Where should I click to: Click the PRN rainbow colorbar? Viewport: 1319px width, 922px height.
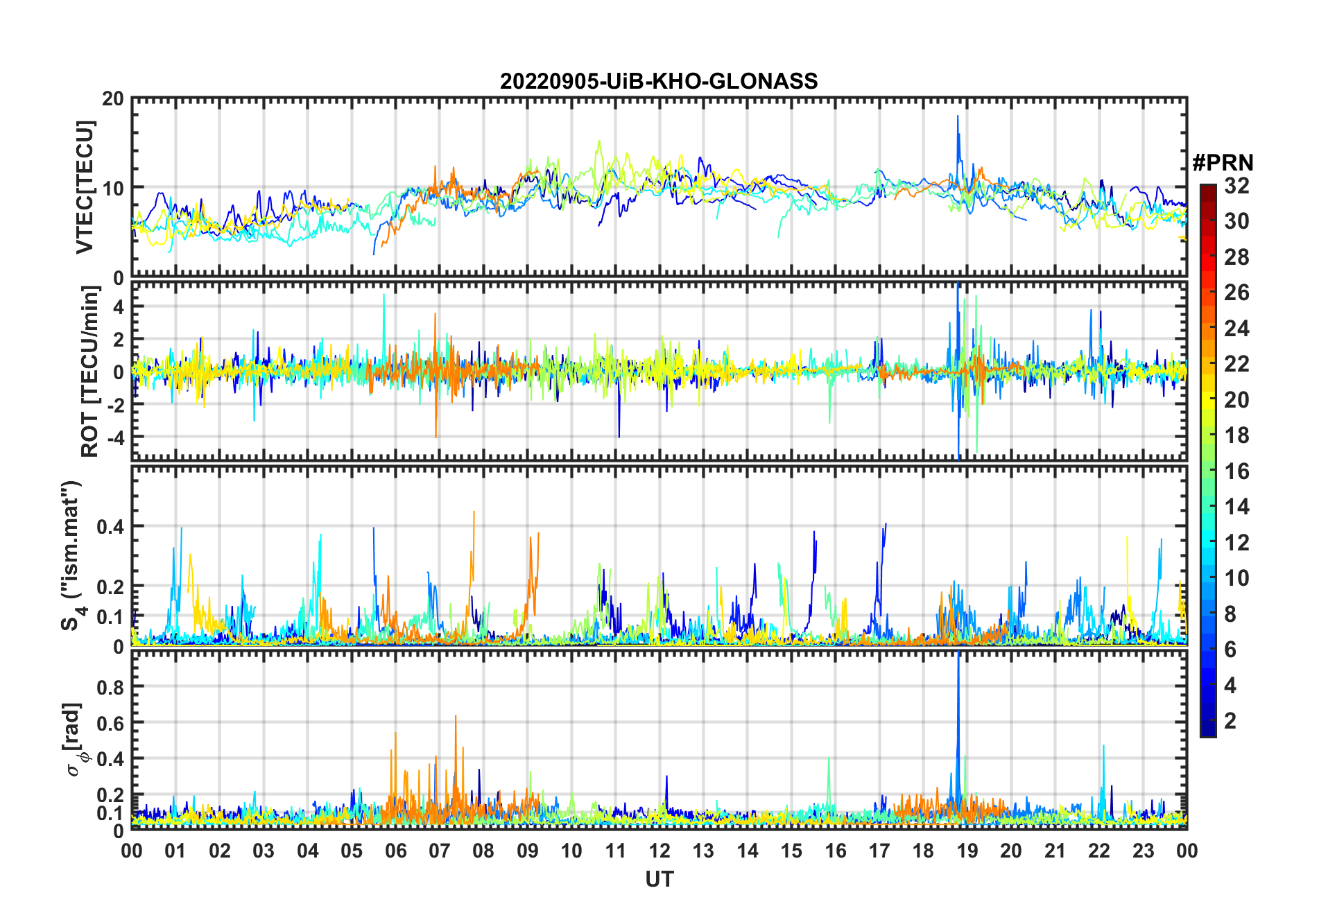coord(1208,460)
